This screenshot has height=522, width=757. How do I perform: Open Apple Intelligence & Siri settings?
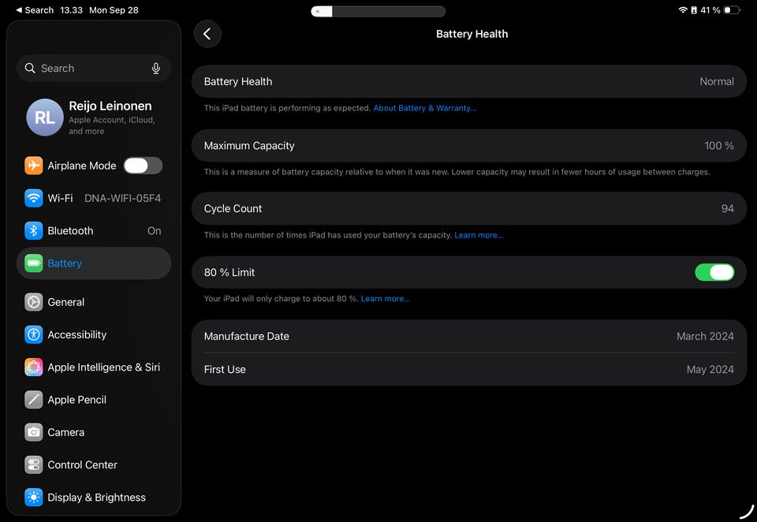pyautogui.click(x=94, y=367)
